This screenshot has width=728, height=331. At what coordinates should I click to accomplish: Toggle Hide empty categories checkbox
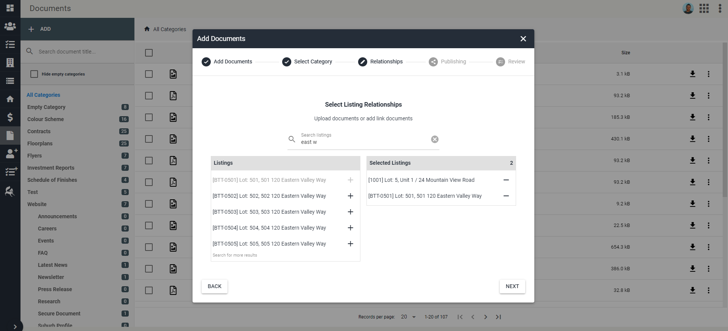click(34, 74)
